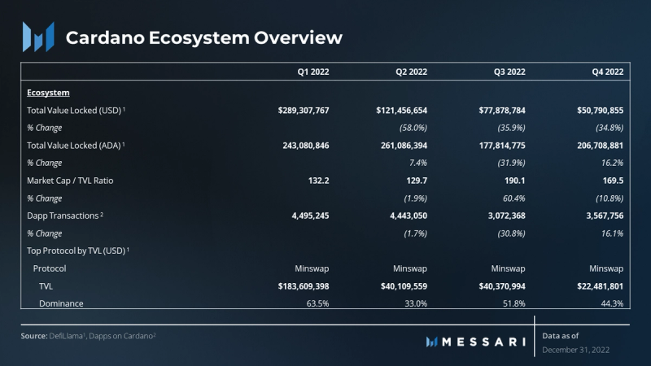Click the value $183,609,398
The image size is (651, 366).
[304, 286]
